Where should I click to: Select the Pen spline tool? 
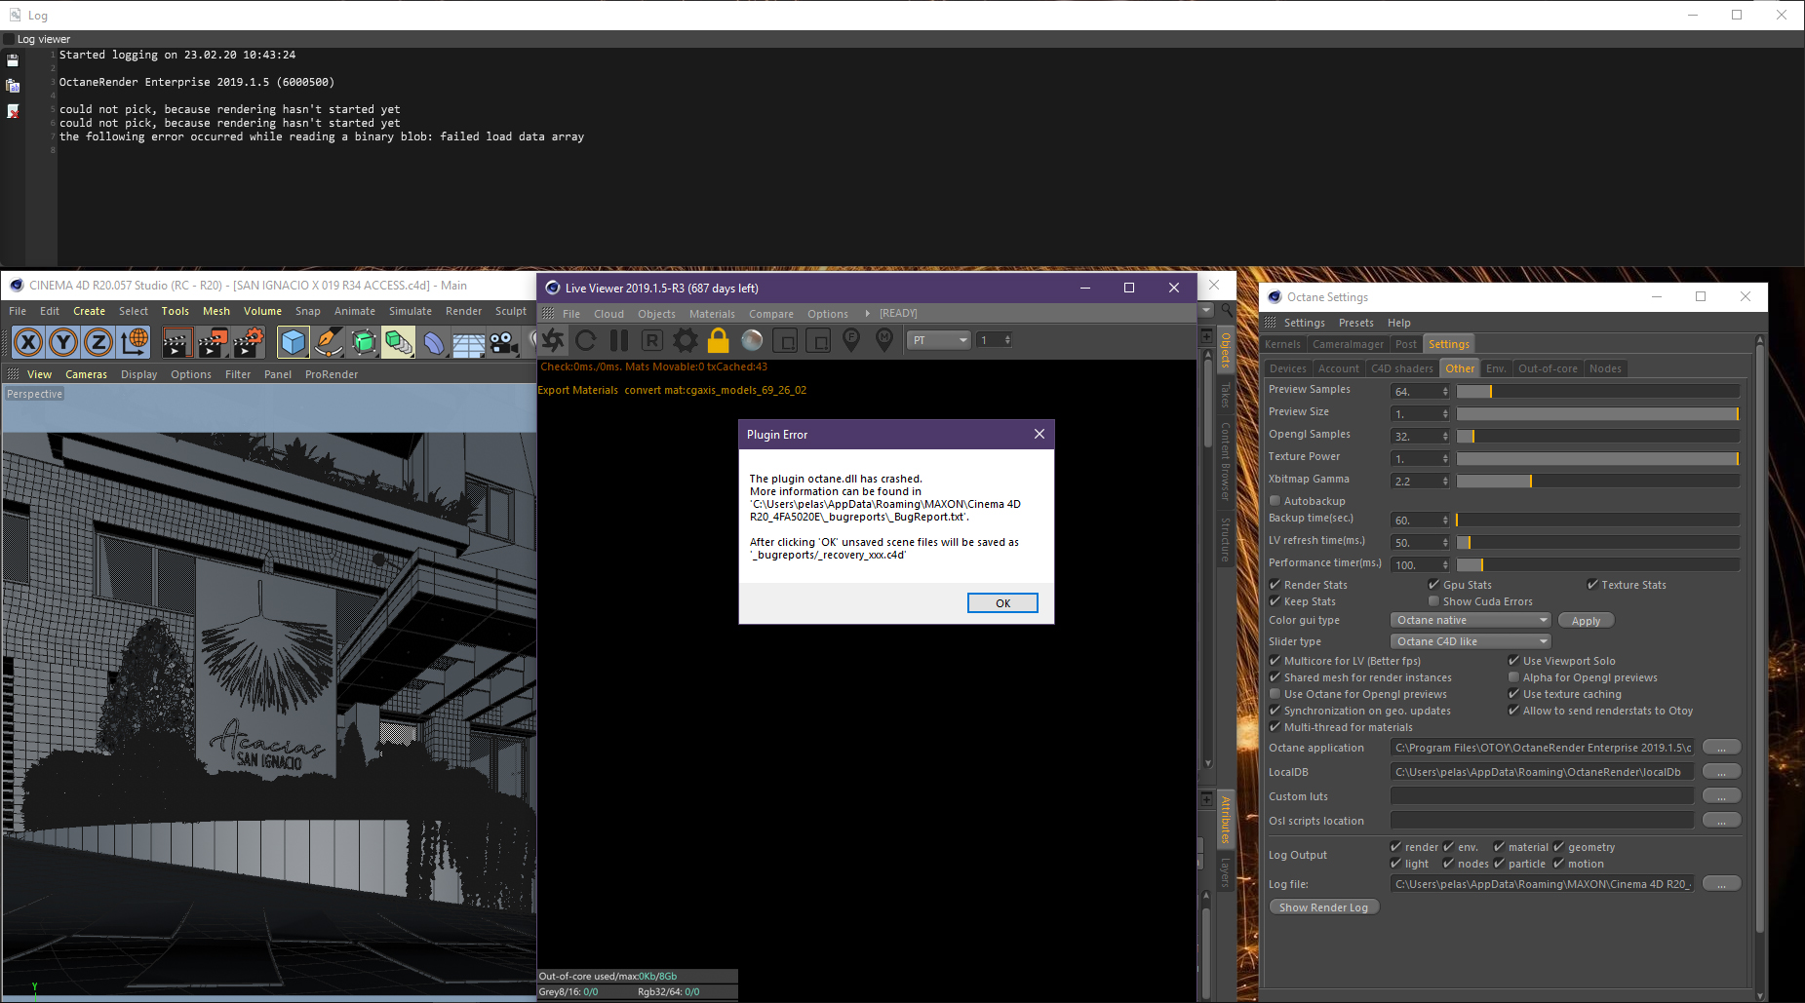(x=329, y=341)
